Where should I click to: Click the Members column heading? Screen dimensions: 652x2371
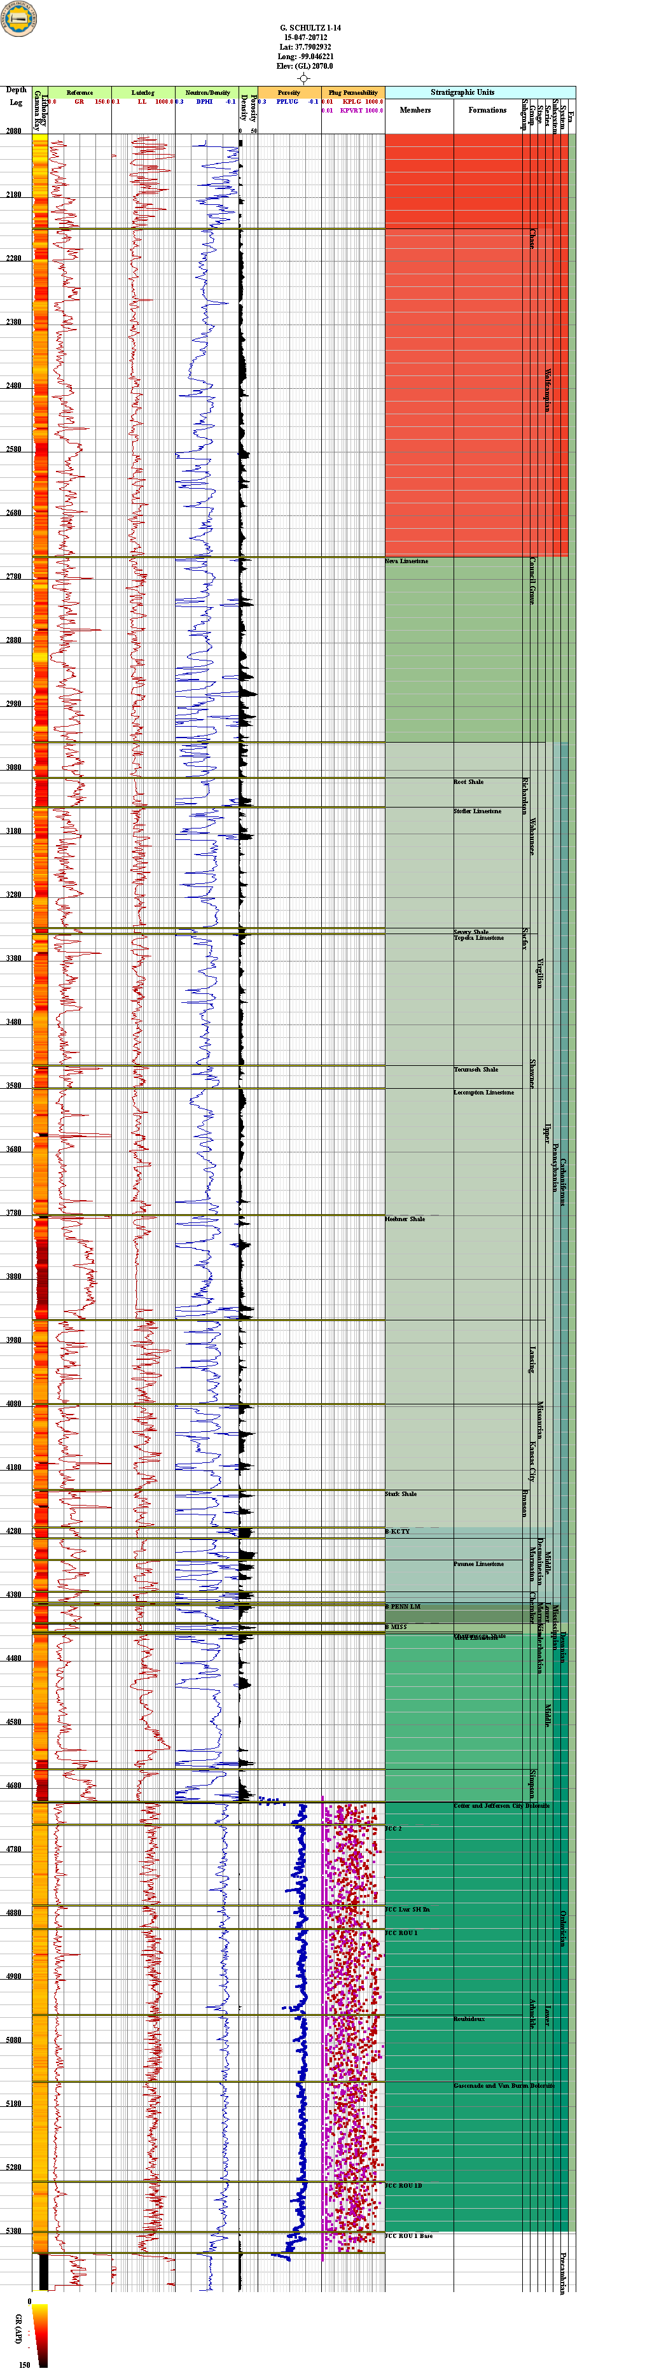coord(415,111)
